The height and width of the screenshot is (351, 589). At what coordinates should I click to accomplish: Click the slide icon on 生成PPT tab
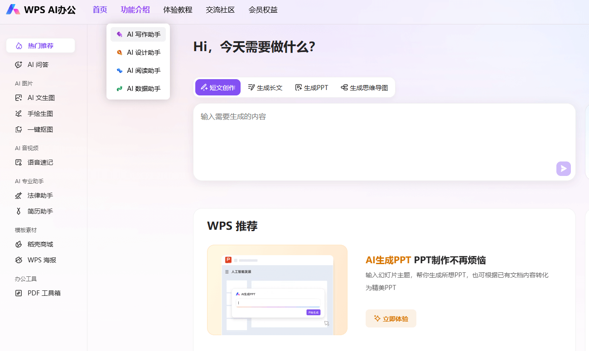(299, 88)
